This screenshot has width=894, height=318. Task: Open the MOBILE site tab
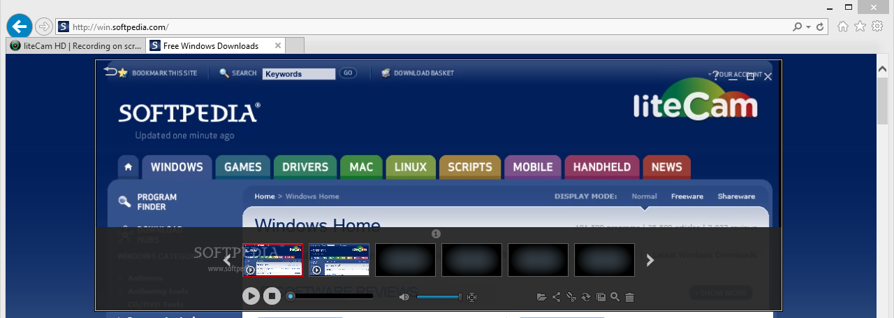click(x=533, y=167)
